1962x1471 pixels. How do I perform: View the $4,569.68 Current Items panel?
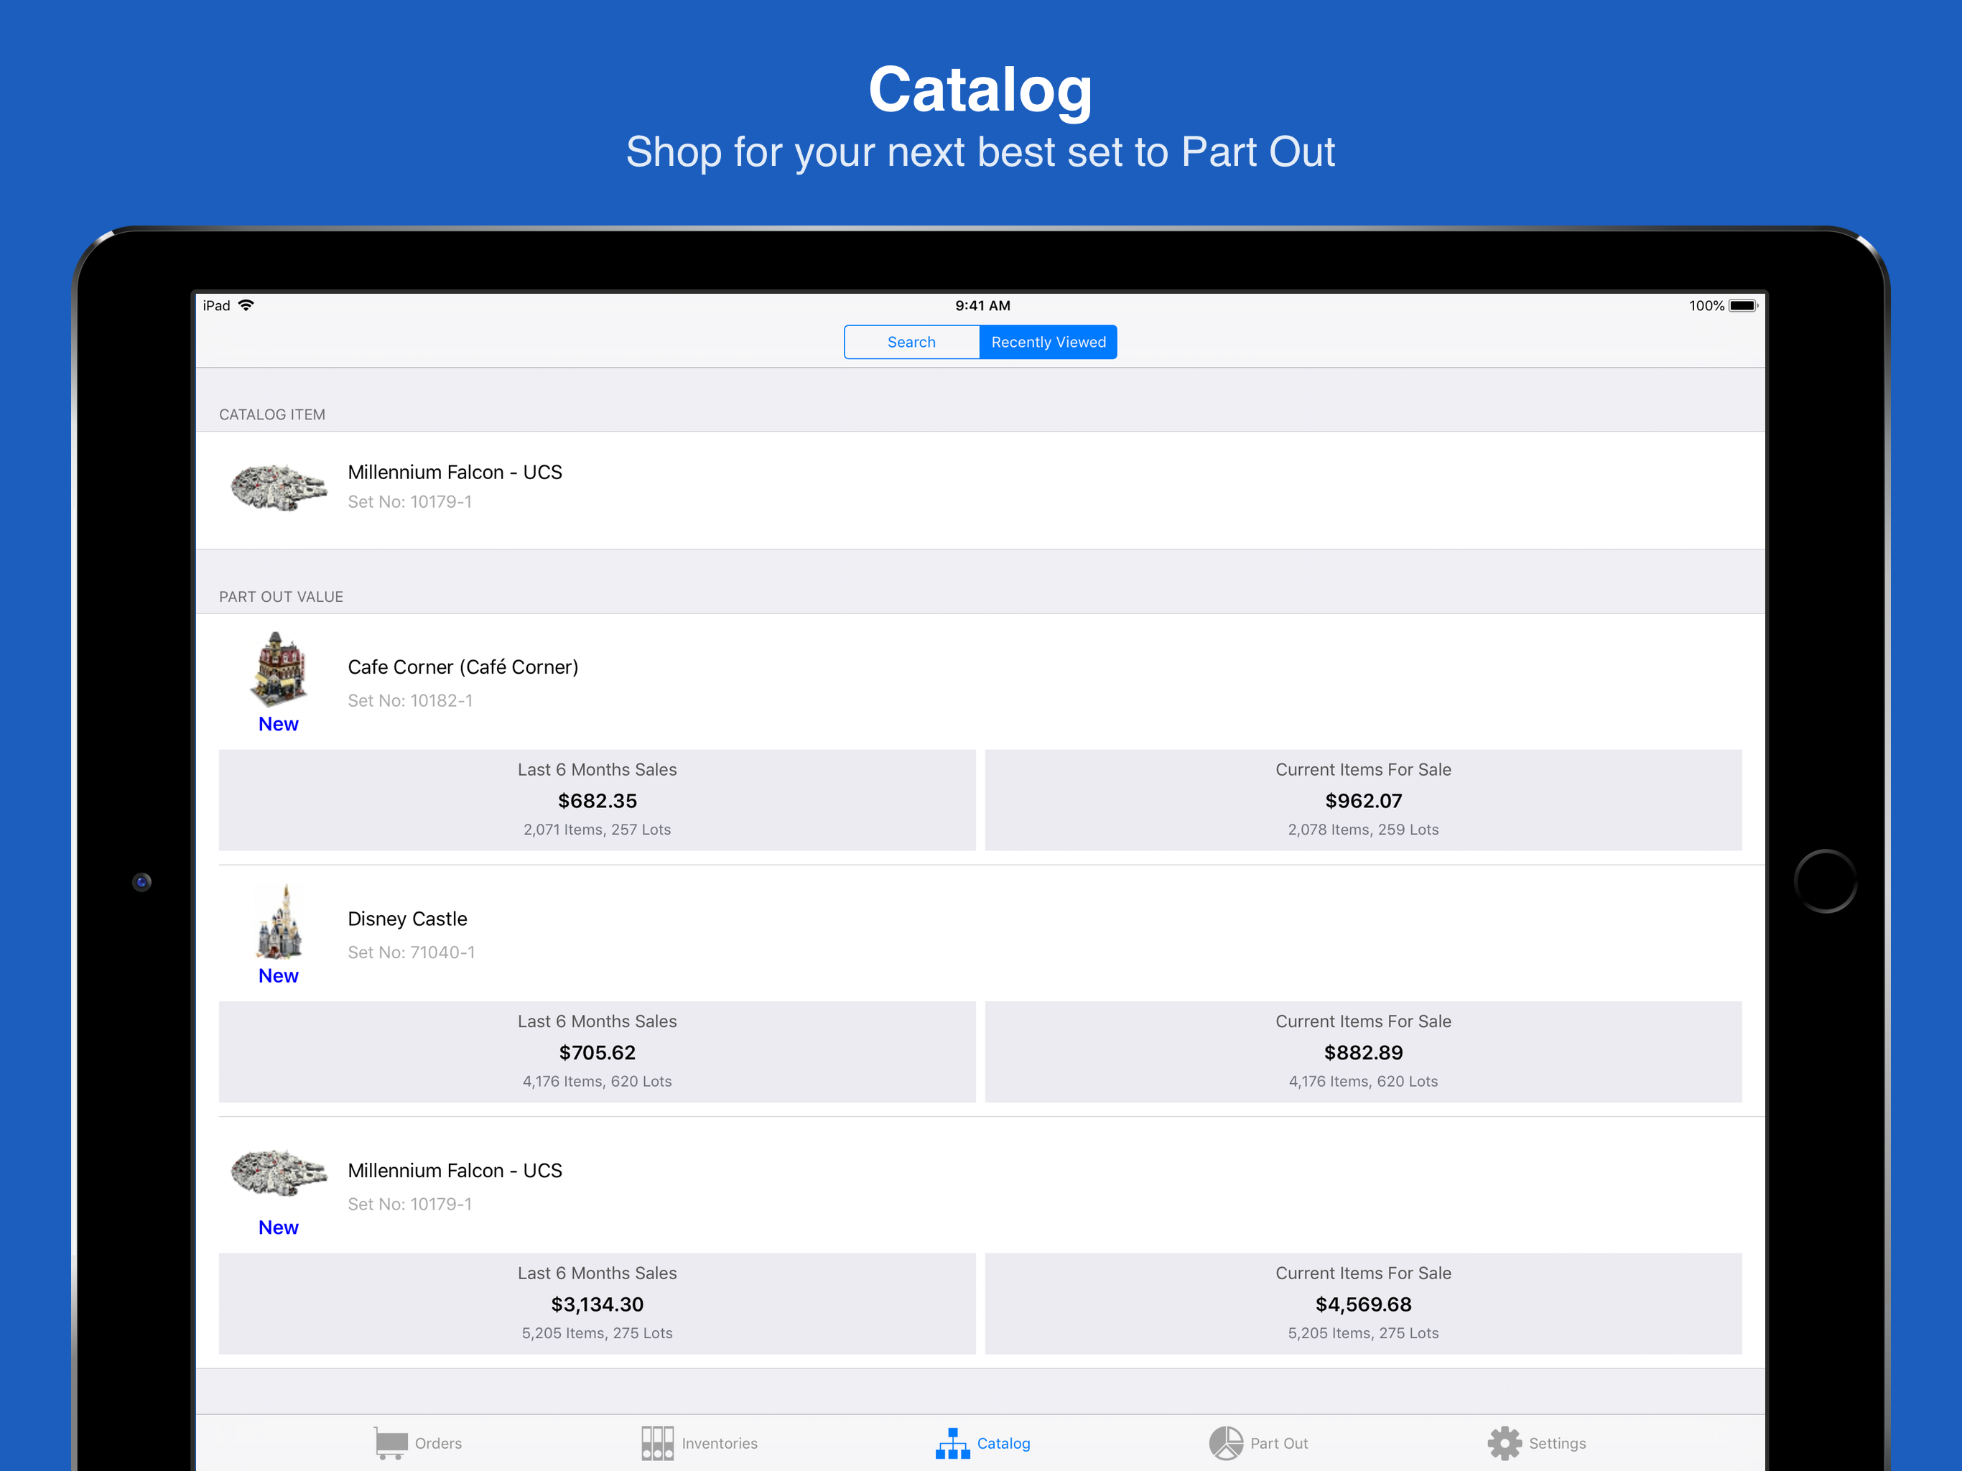point(1363,1304)
